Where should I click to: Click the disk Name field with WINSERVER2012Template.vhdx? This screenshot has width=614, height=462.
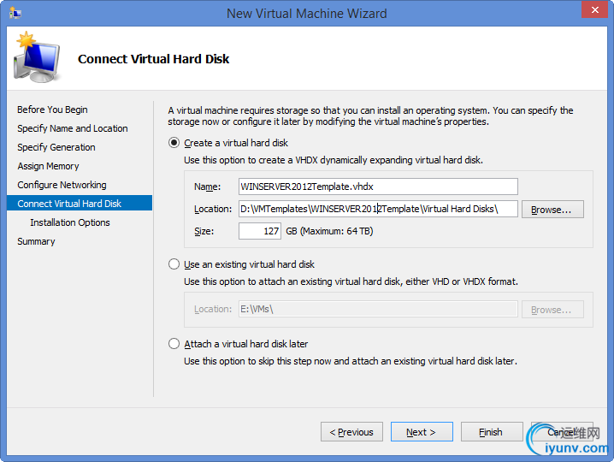point(378,187)
